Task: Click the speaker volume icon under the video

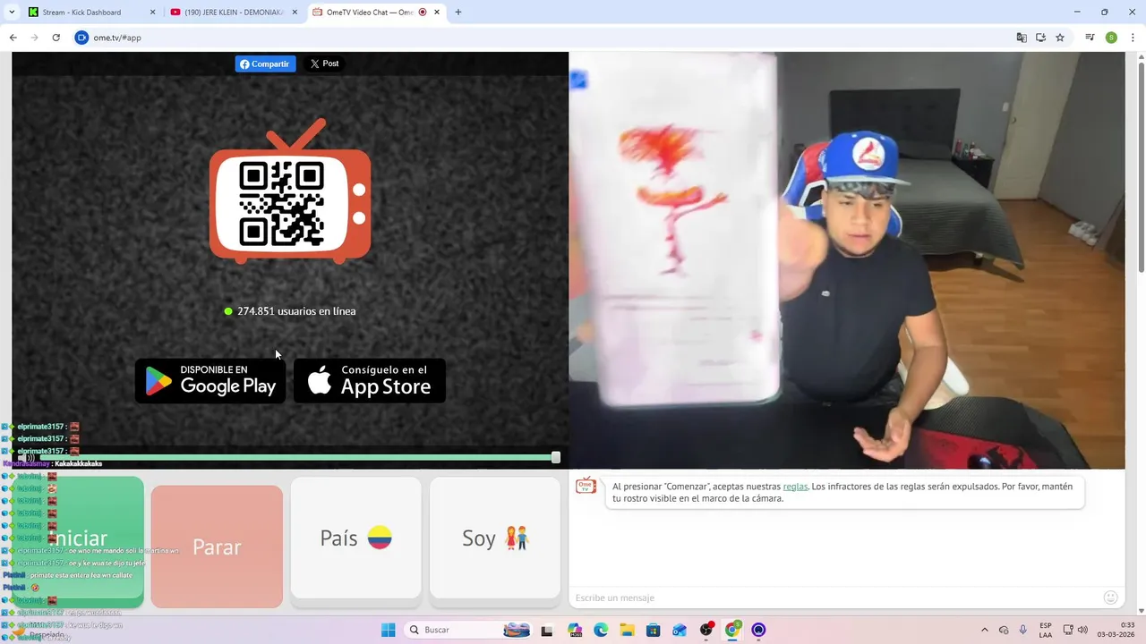Action: pyautogui.click(x=27, y=458)
